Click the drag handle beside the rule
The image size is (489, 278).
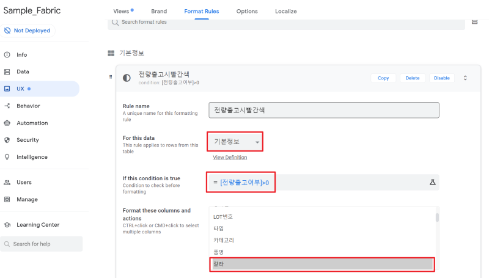111,76
